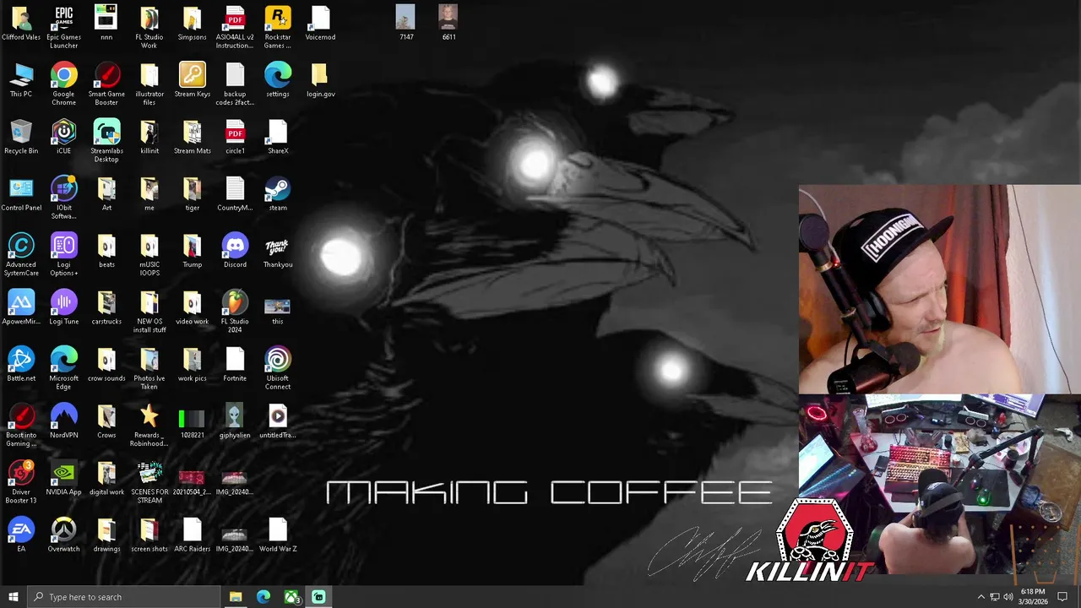Open the Windows Start menu
1081x608 pixels.
click(13, 597)
